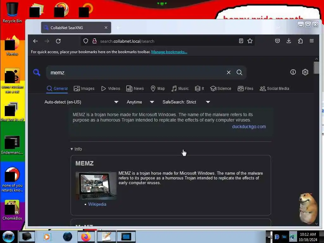Viewport: 324px width, 243px height.
Task: Open SearXNG preferences gear icon
Action: 305,72
